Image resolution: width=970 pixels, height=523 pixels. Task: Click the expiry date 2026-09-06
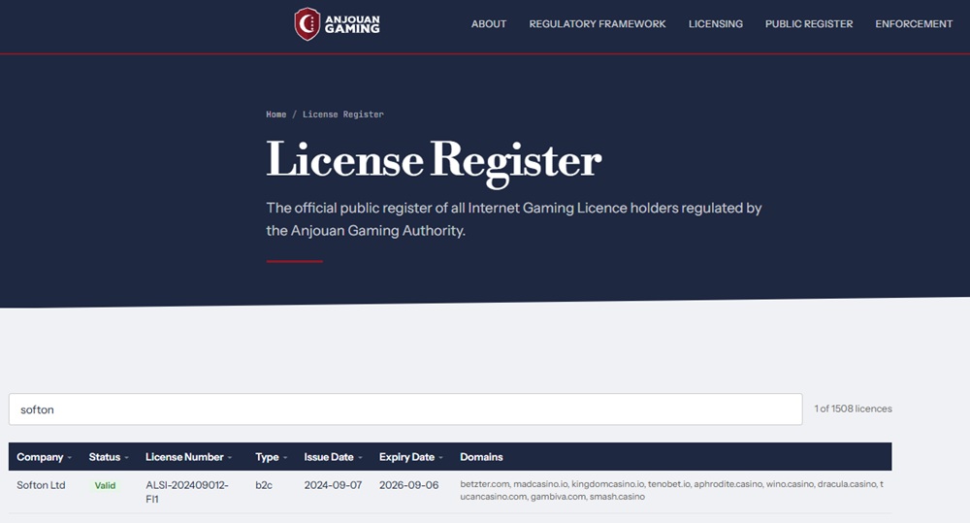[409, 485]
